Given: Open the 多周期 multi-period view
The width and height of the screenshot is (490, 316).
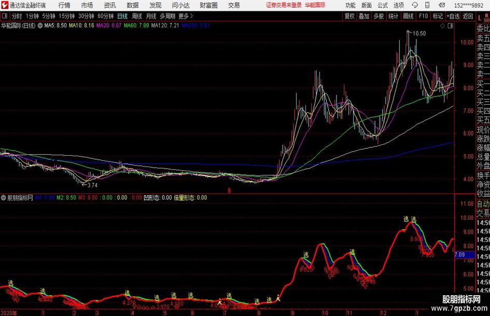Looking at the screenshot, I should pyautogui.click(x=167, y=16).
